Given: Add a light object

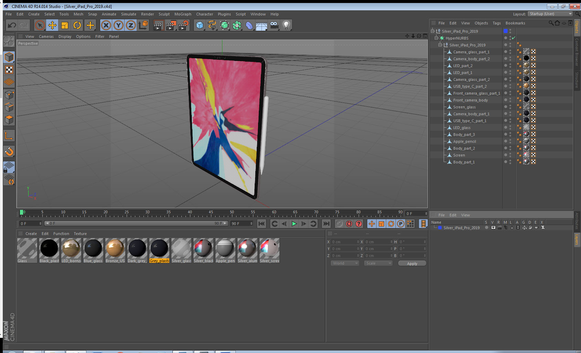Looking at the screenshot, I should 286,25.
